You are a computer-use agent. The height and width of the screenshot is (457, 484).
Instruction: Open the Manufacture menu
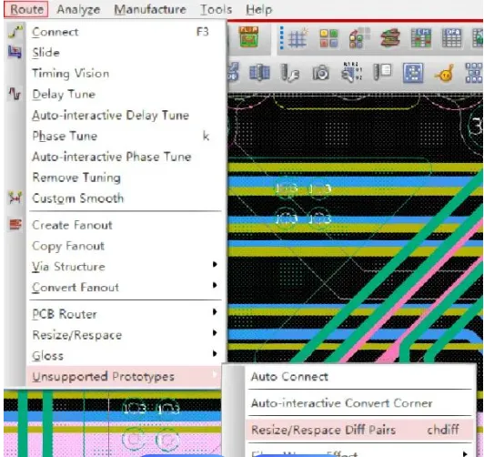[150, 9]
